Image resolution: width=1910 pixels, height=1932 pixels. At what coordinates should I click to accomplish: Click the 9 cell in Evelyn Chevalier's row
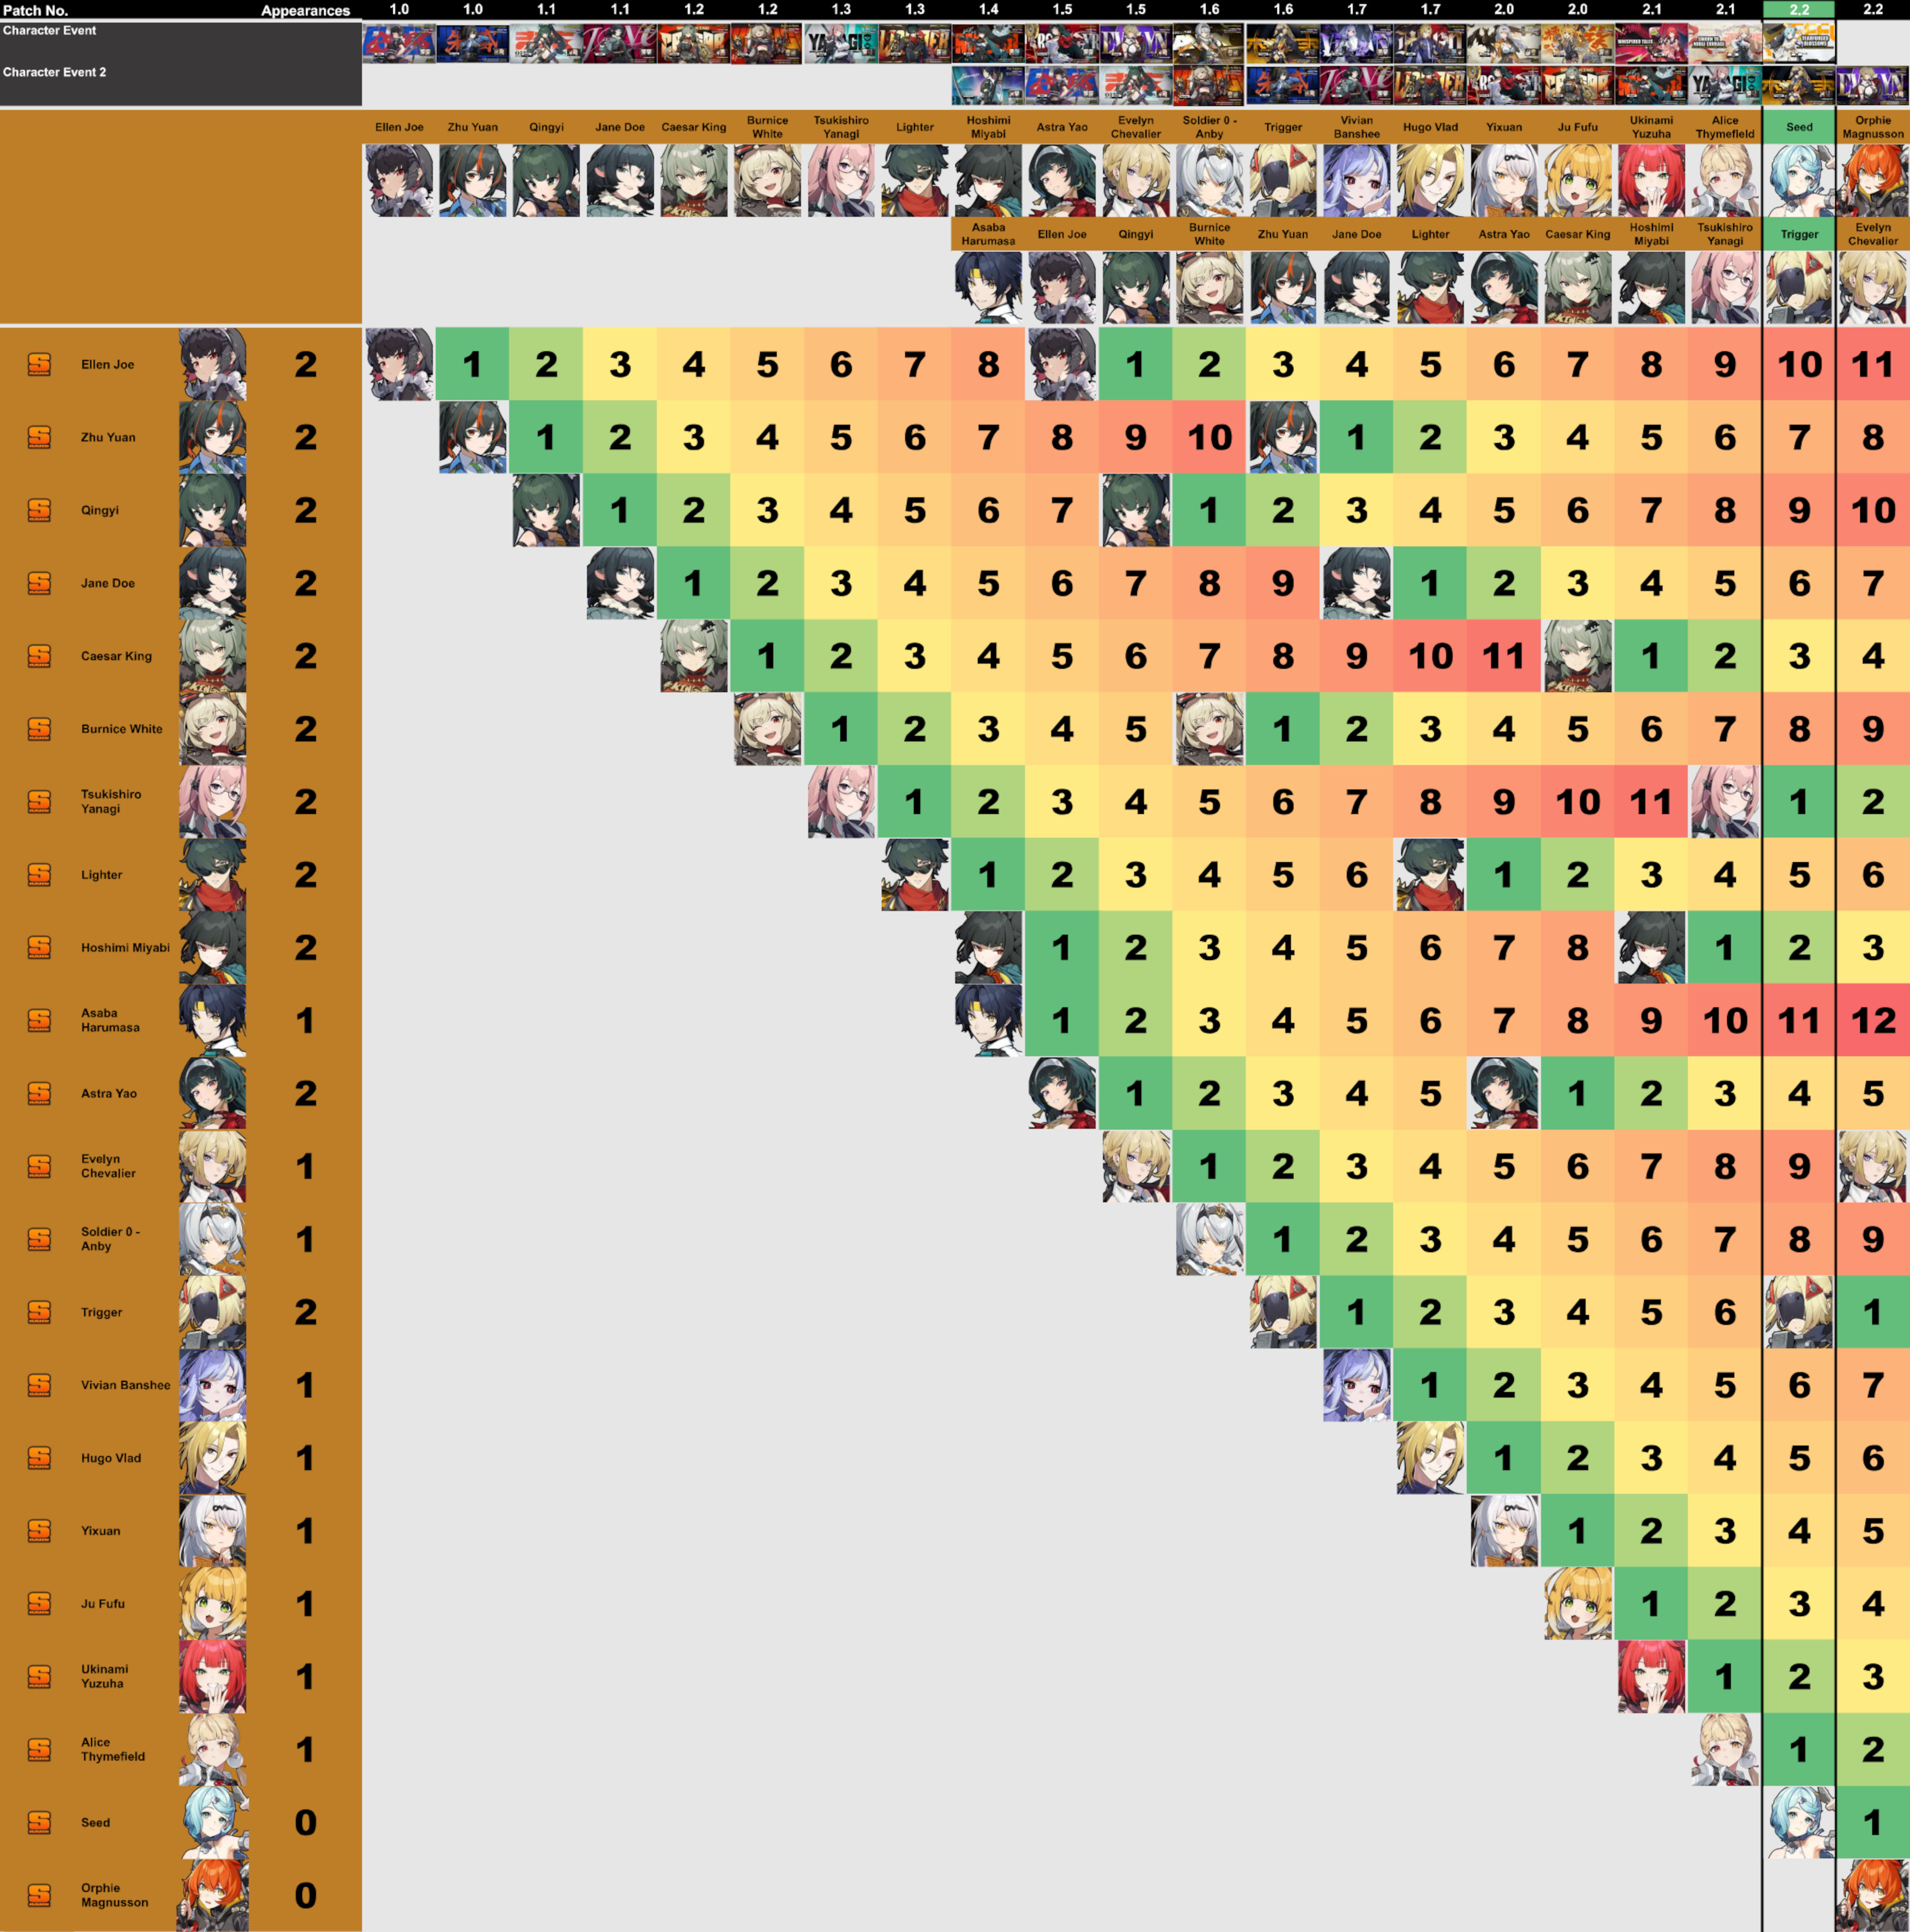[1799, 1166]
